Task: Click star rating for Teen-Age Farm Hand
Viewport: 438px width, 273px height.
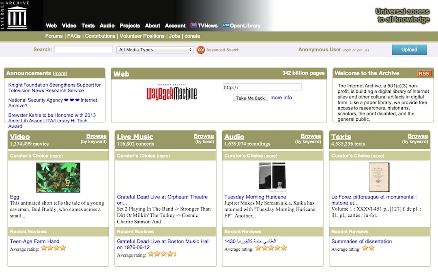Action: (x=54, y=248)
